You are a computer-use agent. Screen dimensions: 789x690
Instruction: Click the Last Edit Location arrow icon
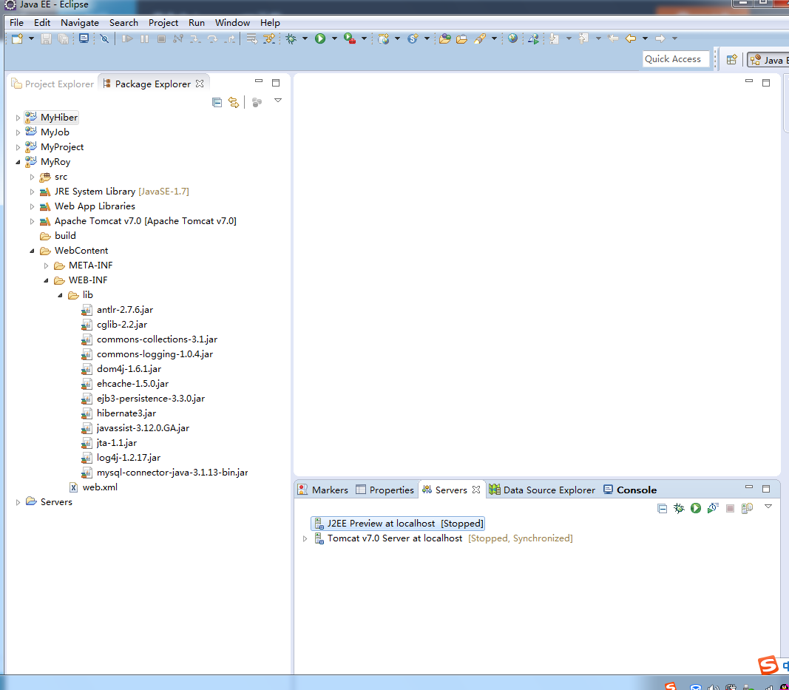click(x=614, y=38)
